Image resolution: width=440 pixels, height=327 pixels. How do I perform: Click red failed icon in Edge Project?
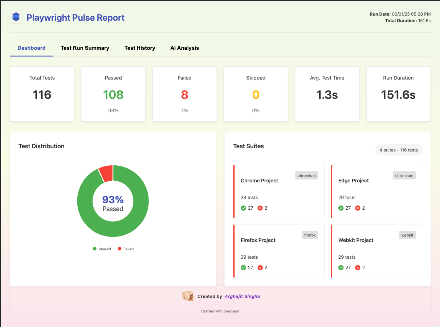(358, 208)
